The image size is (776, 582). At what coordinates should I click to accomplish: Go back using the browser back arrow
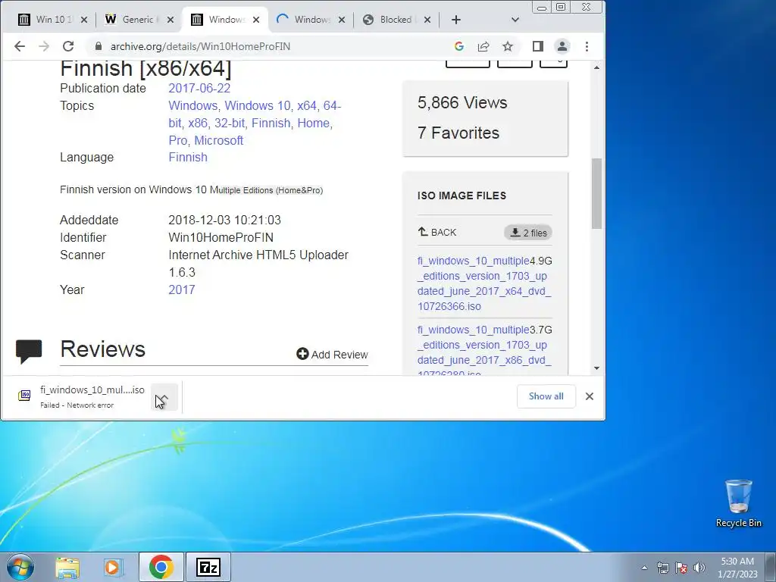[x=19, y=46]
